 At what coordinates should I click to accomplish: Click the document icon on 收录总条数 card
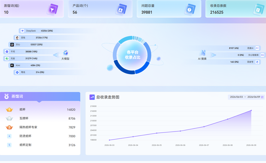point(259,10)
